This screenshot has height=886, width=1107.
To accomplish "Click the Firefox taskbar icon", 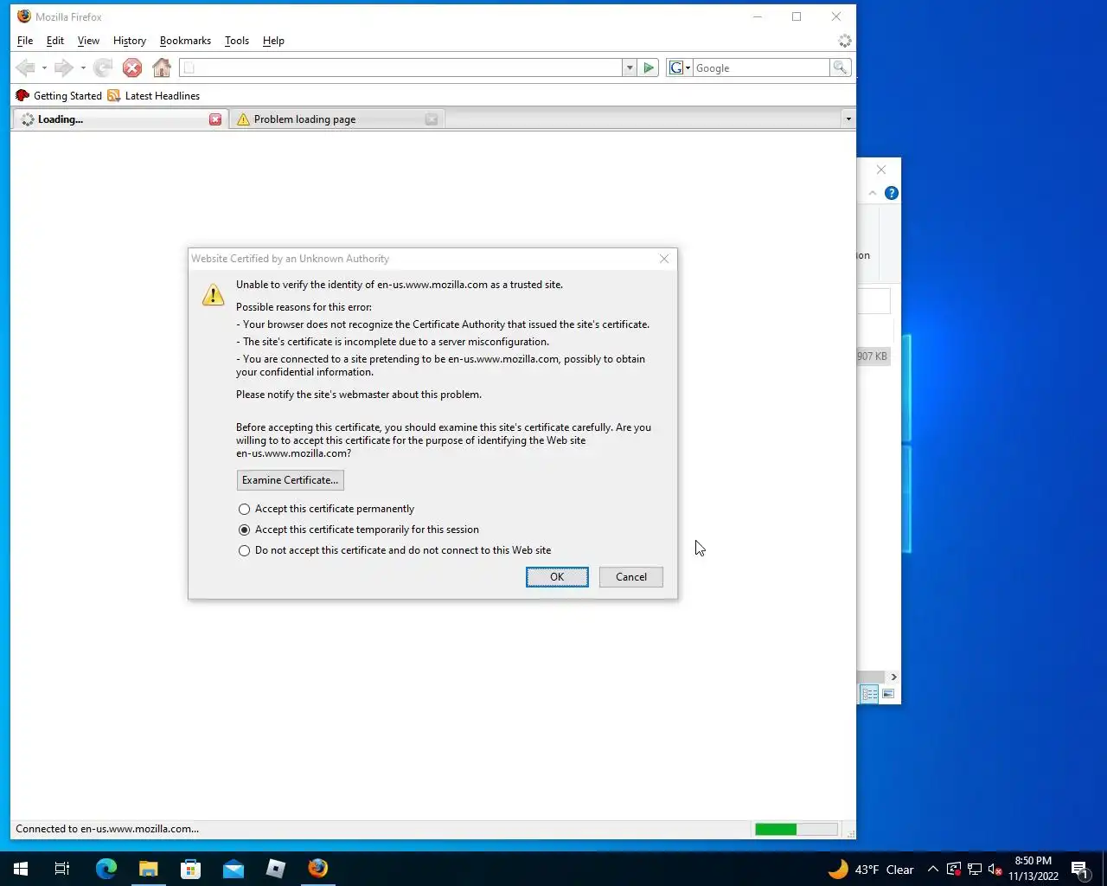I will [318, 869].
